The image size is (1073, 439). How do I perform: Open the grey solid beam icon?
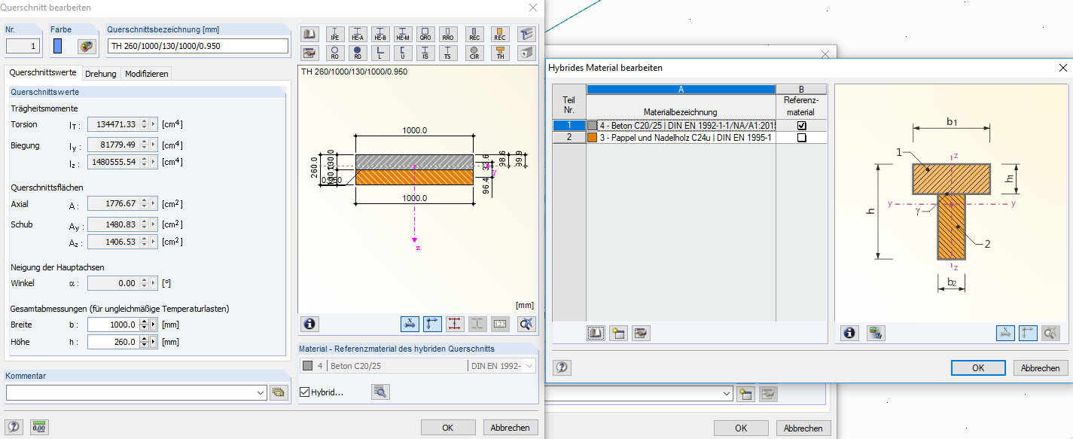click(x=526, y=53)
